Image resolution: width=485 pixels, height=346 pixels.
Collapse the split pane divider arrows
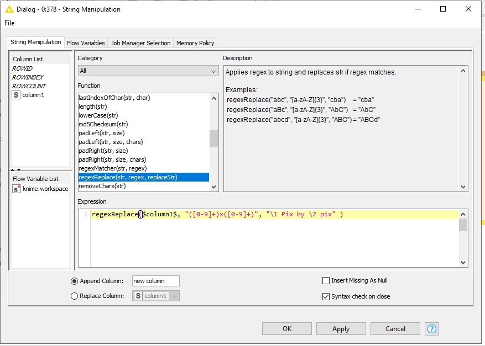(x=15, y=169)
